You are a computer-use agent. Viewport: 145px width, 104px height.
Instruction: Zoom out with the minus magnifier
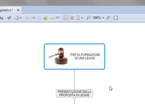click(88, 18)
